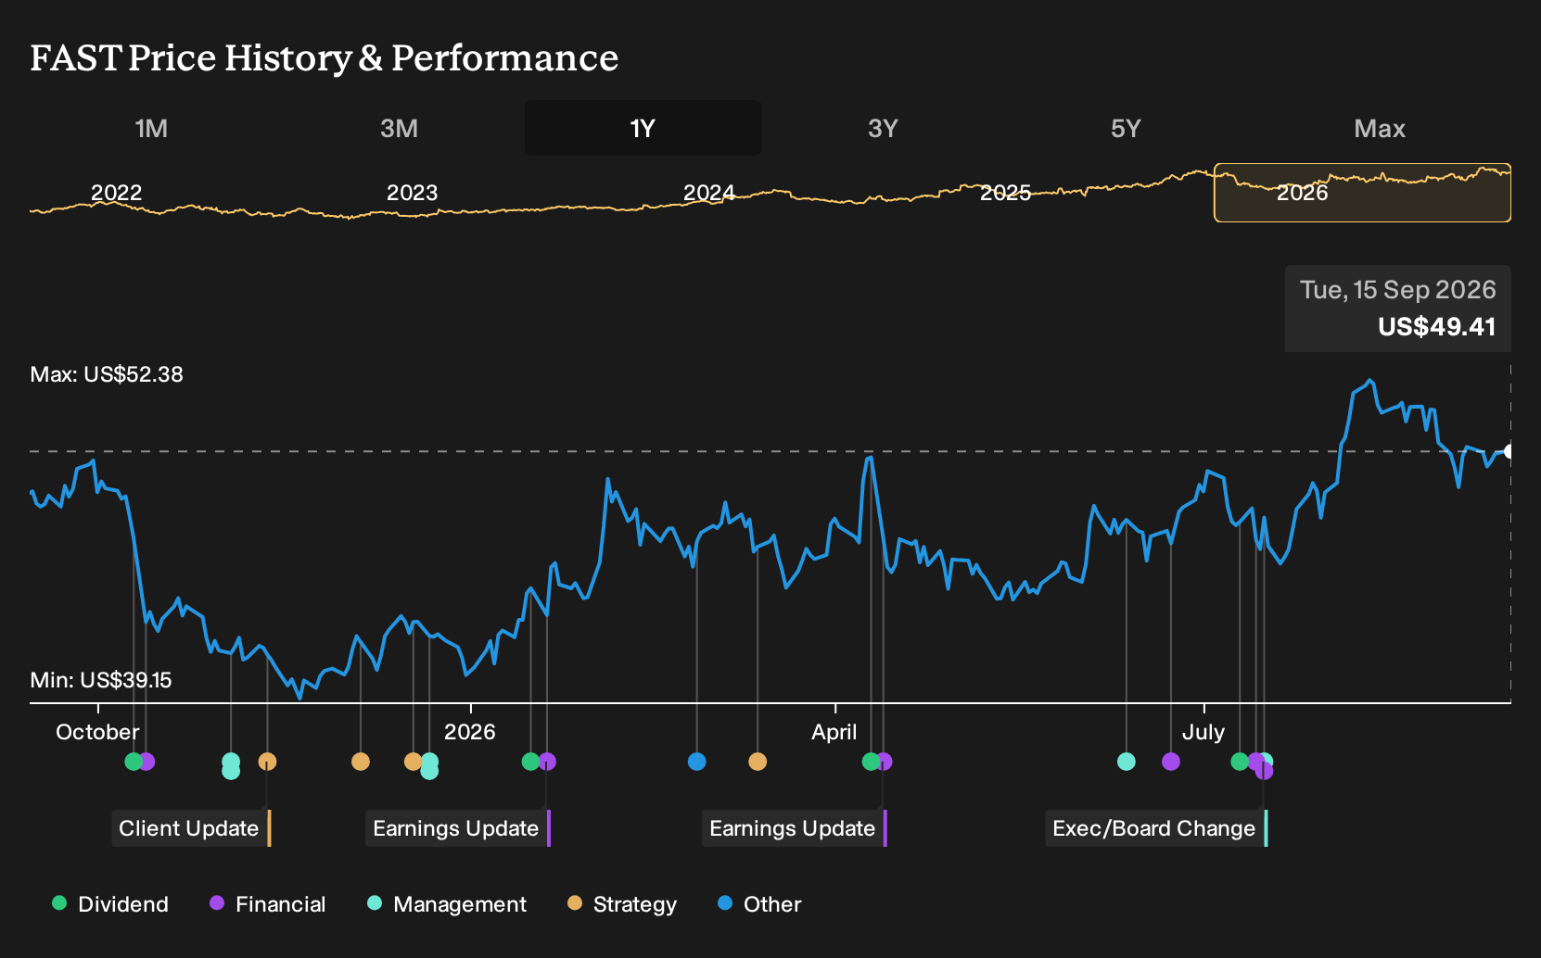Jump to 2022 in the overview mini chart

click(x=117, y=193)
